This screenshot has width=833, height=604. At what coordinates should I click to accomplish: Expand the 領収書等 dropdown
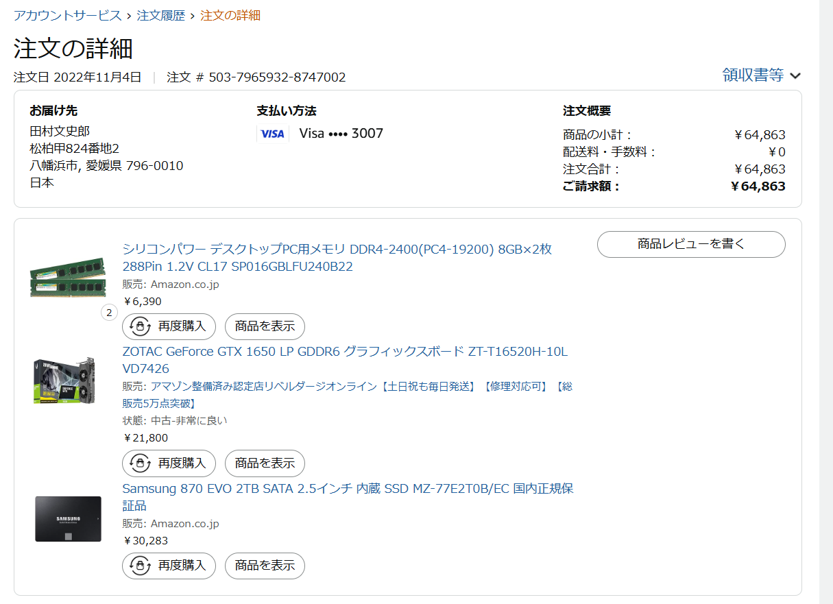(x=753, y=75)
